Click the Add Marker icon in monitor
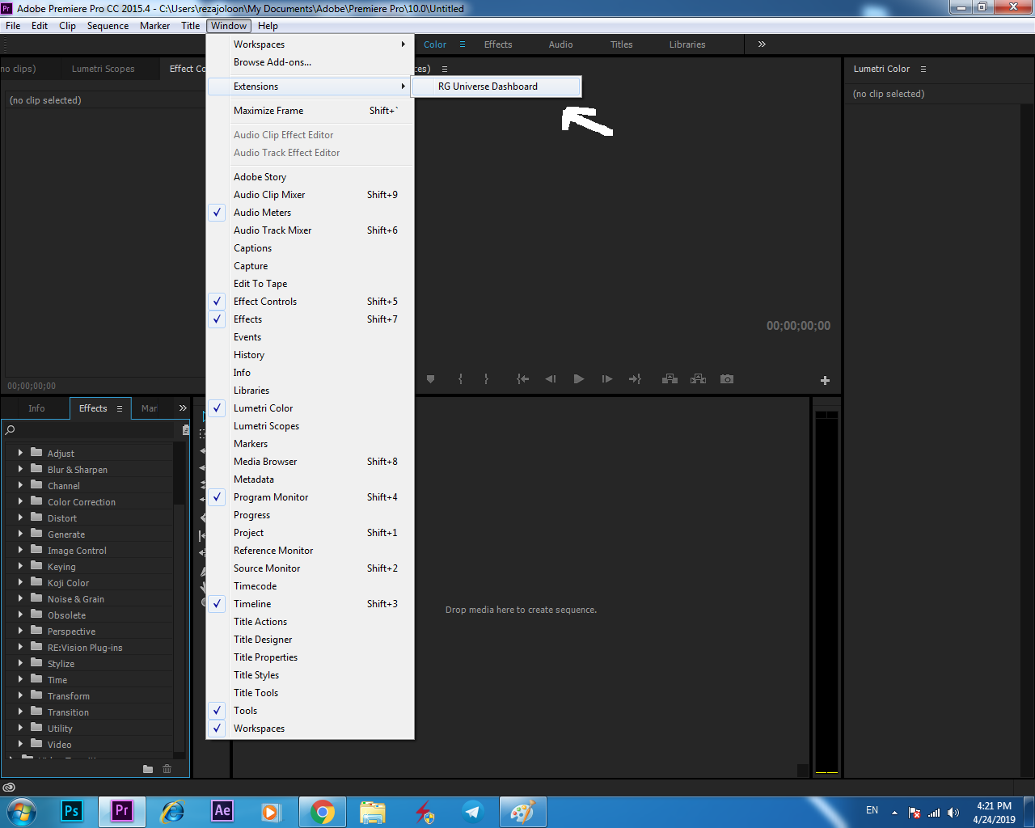This screenshot has width=1035, height=828. 431,379
